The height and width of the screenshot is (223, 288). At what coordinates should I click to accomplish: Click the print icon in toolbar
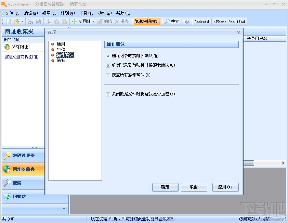point(30,22)
